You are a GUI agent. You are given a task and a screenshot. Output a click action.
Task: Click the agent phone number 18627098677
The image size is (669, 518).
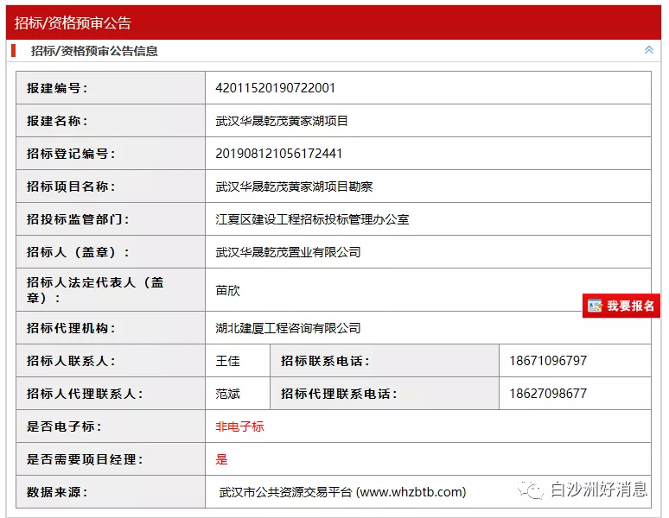pos(547,394)
